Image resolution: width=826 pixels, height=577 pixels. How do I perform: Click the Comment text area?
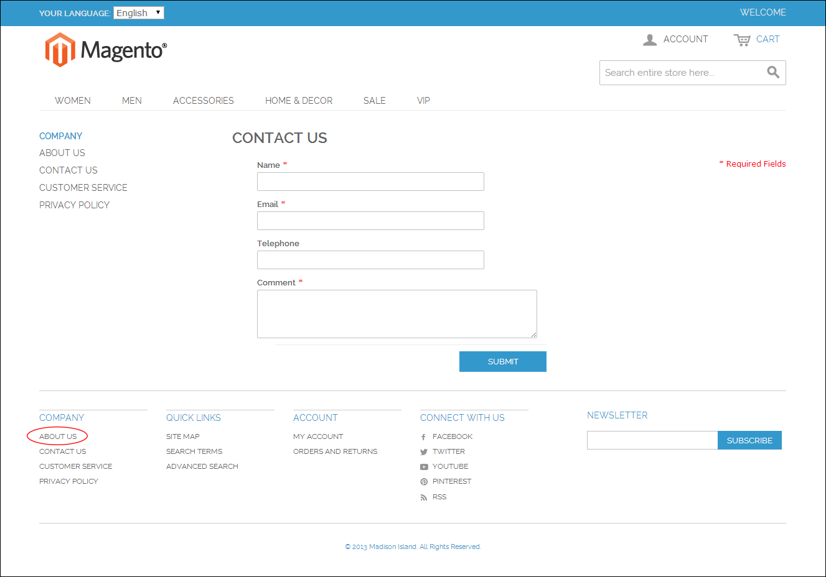(x=397, y=314)
